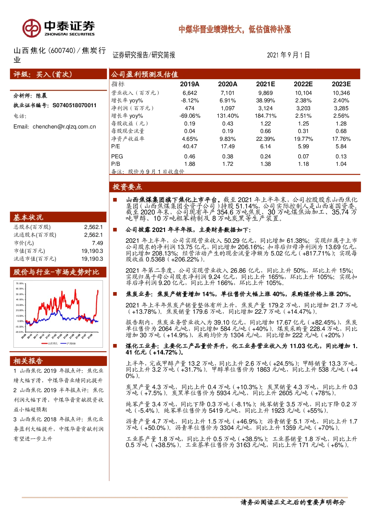This screenshot has height=524, width=370.
Task: Click bullet heading 煤化工业务
Action: [242, 349]
